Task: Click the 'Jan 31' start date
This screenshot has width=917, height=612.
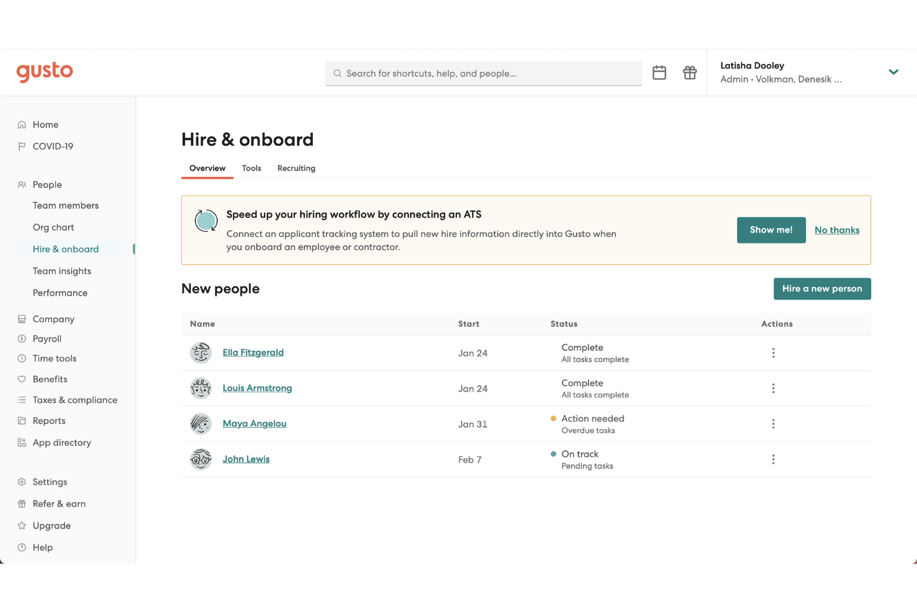Action: click(x=473, y=424)
